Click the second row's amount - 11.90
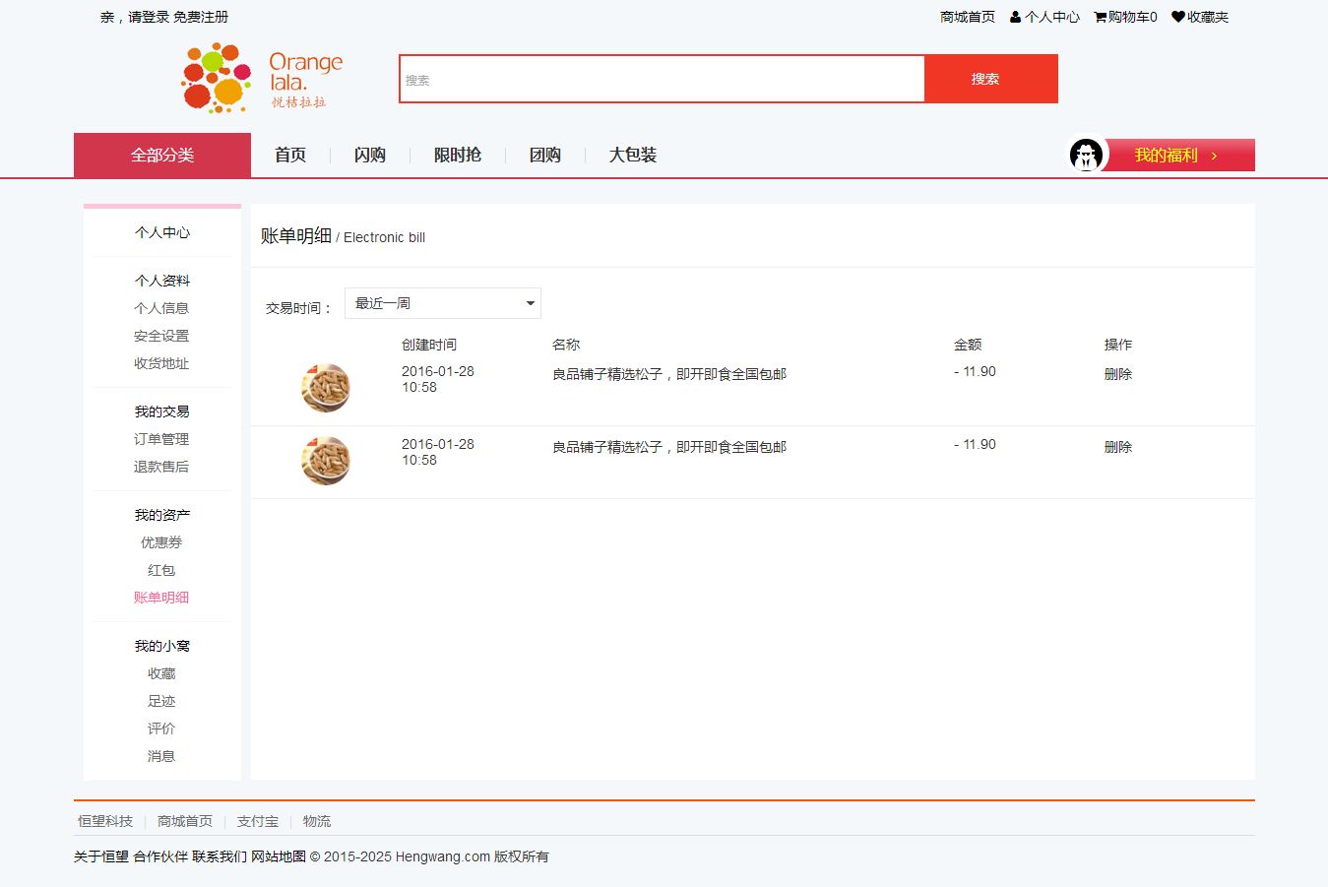 pos(975,444)
